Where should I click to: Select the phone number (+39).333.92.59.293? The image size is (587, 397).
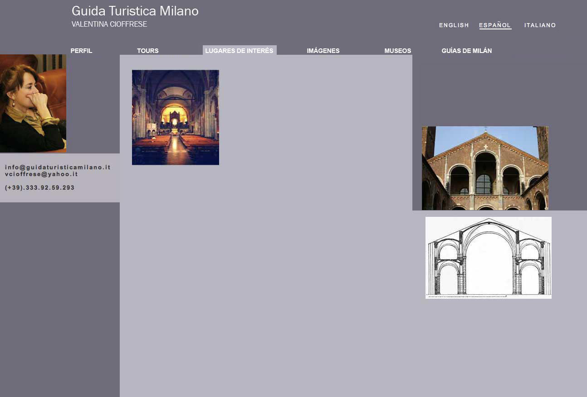40,187
